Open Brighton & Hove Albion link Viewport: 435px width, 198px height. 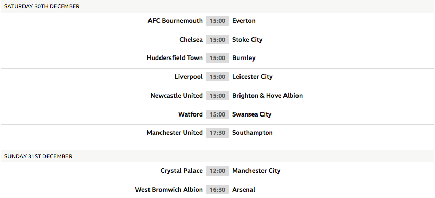coord(268,96)
